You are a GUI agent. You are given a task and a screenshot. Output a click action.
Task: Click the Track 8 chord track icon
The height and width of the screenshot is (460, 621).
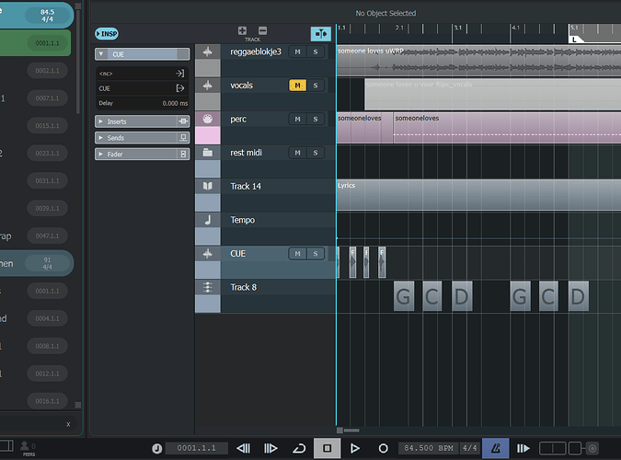click(x=208, y=287)
